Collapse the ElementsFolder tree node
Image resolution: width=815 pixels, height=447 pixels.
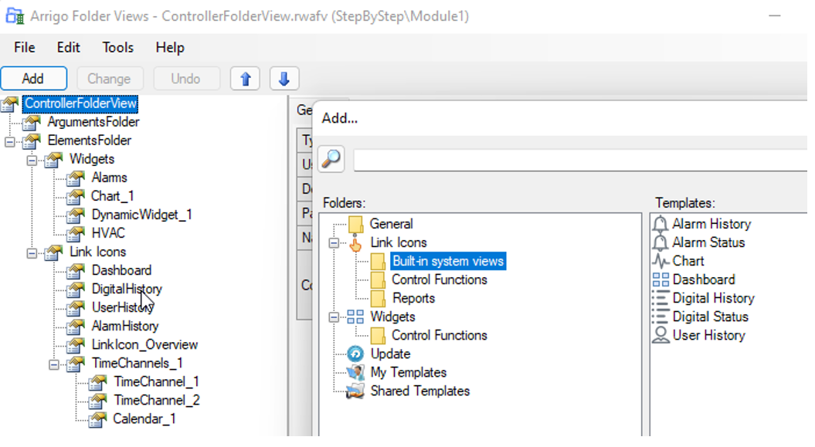[x=10, y=142]
